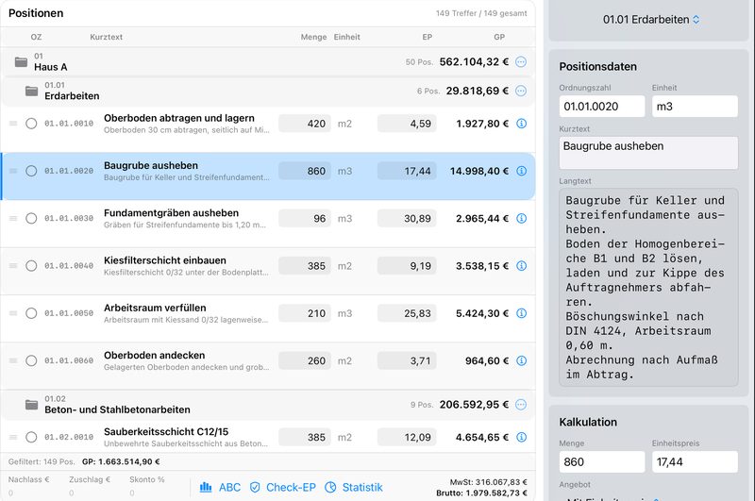Grab drag handle of position 01.01.0030

click(13, 219)
